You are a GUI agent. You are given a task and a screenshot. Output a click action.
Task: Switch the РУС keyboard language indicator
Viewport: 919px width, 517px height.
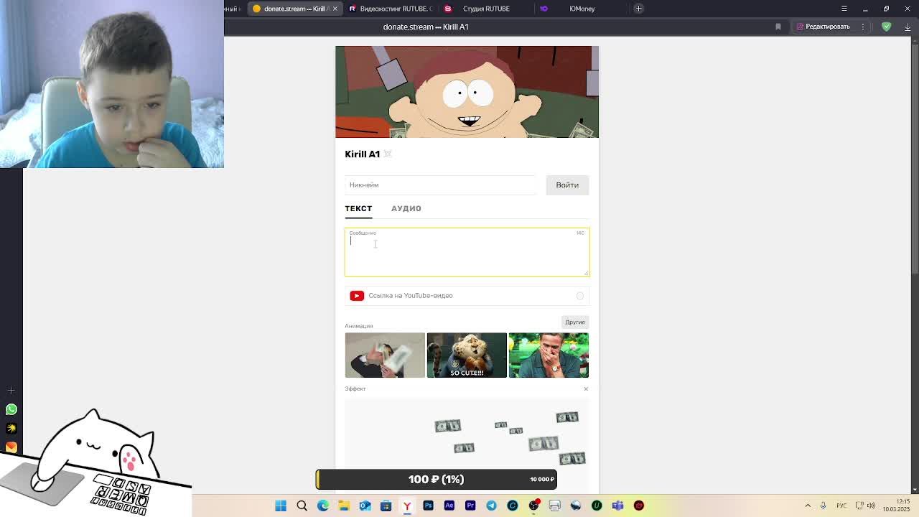click(841, 506)
